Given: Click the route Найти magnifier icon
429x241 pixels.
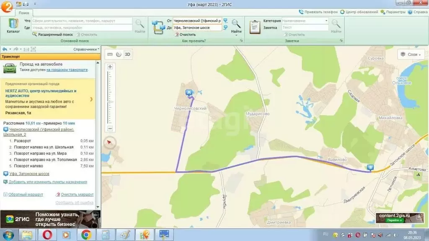Looking at the screenshot, I should [236, 24].
